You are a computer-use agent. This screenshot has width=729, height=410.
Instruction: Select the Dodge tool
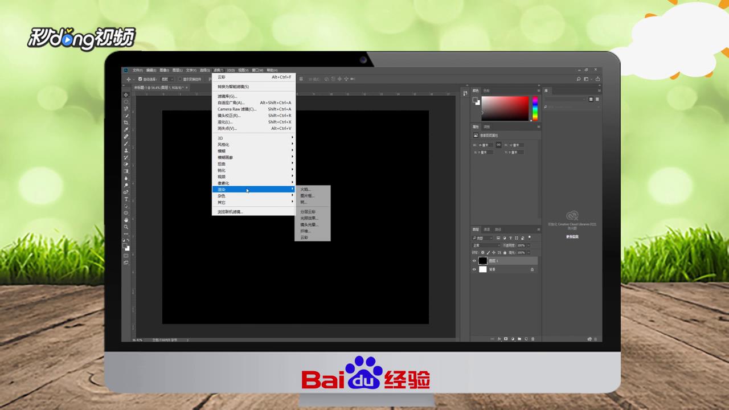point(126,184)
